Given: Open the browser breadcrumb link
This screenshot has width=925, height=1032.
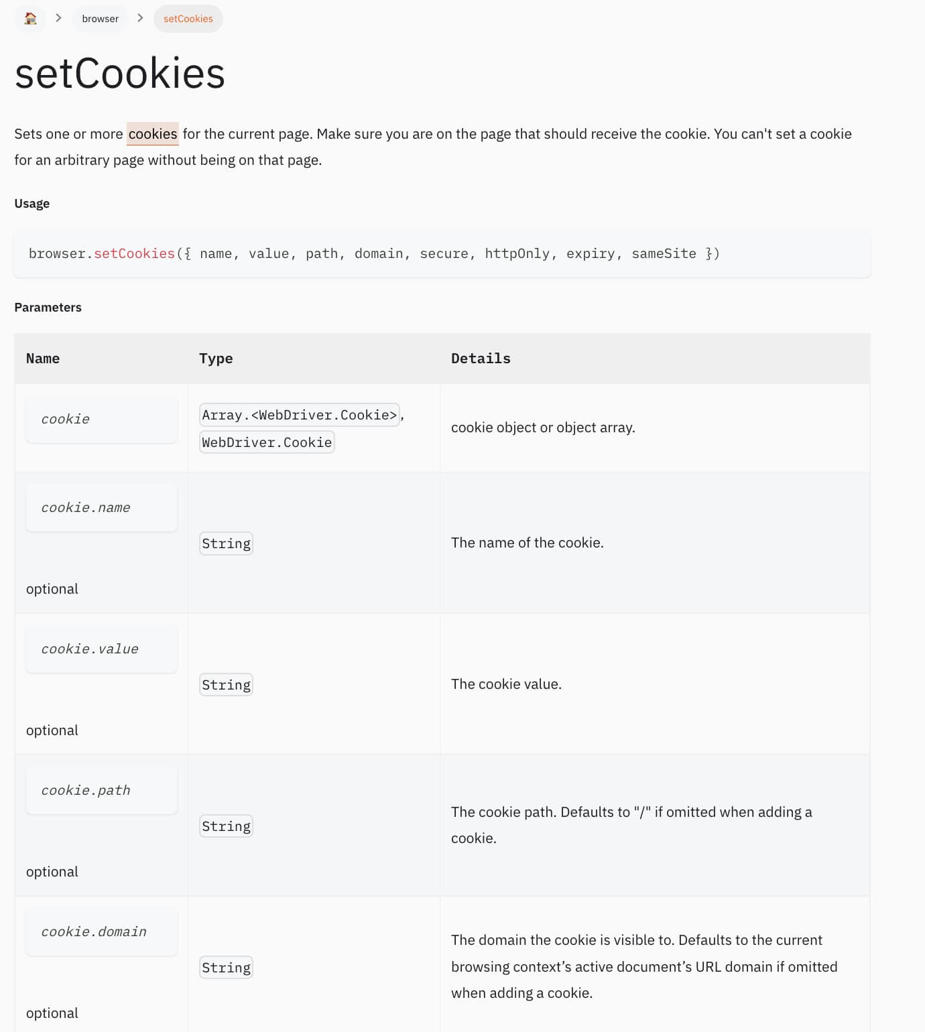Looking at the screenshot, I should point(101,19).
